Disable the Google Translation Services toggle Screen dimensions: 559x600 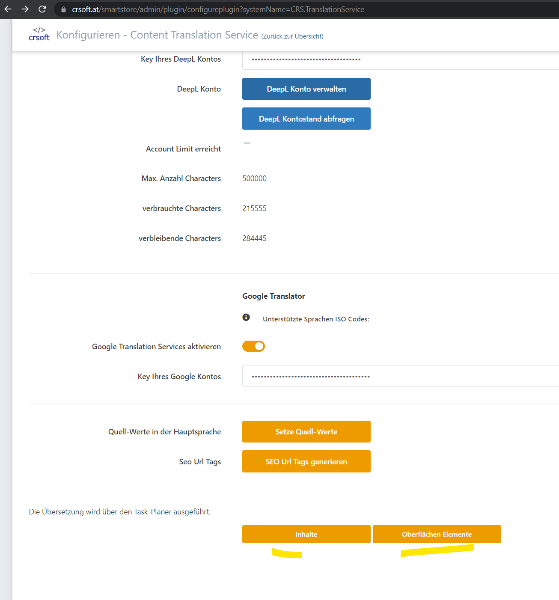click(253, 346)
